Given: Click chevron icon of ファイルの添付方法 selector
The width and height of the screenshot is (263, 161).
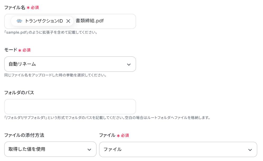Looking at the screenshot, I should [x=89, y=149].
